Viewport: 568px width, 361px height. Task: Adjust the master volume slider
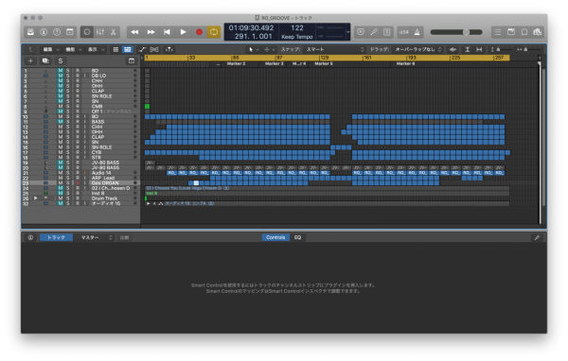[x=456, y=32]
